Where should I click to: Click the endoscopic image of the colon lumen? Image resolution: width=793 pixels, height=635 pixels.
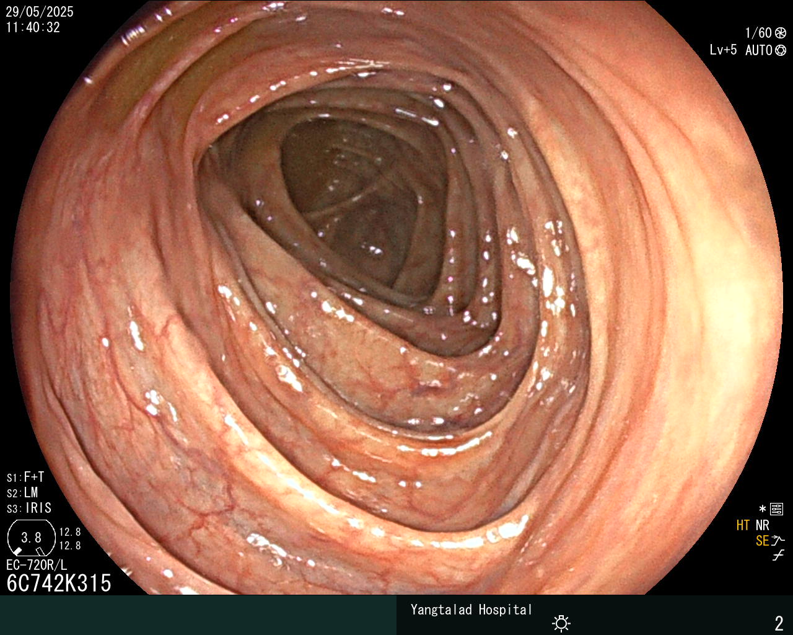(396, 298)
